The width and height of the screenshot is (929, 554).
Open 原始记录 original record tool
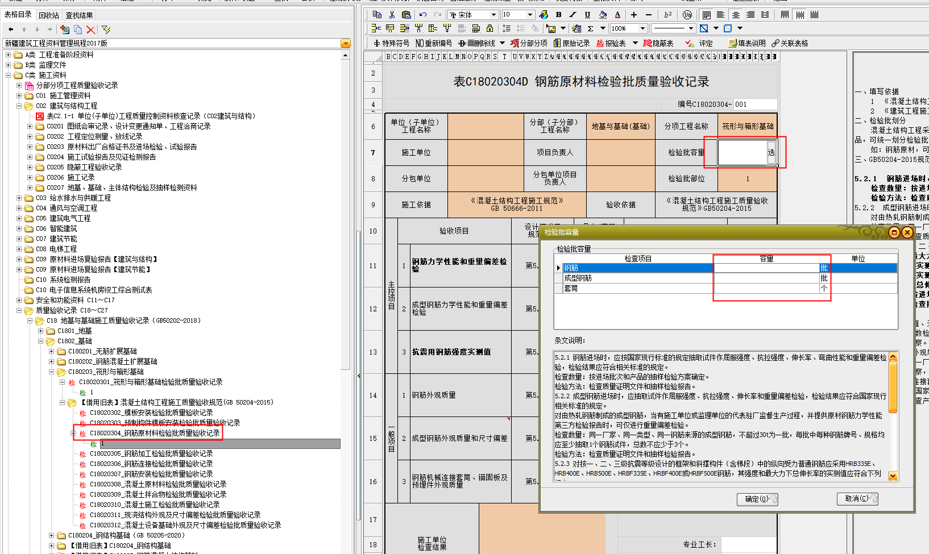tap(571, 43)
